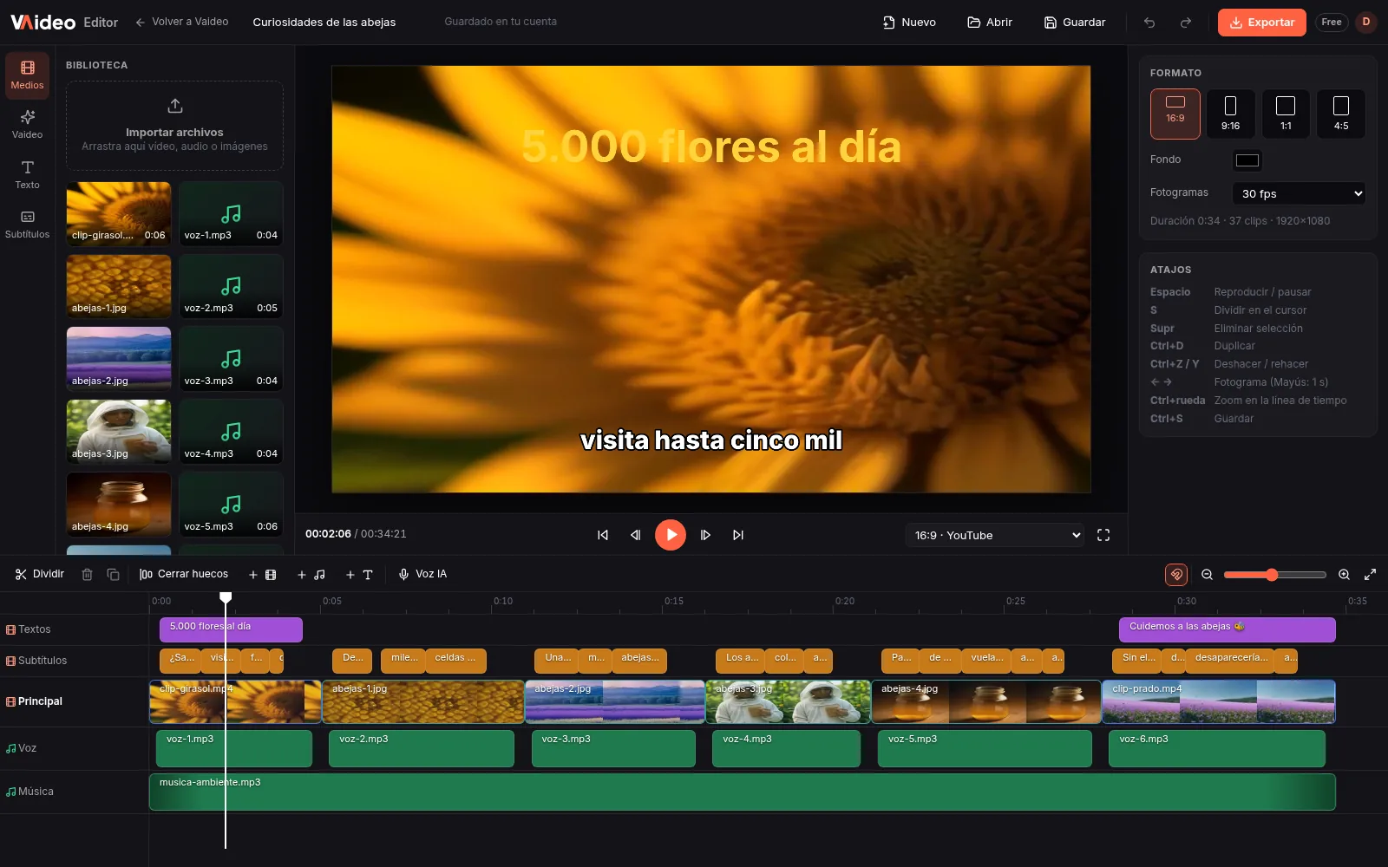Click the redo arrow icon
Viewport: 1388px width, 867px height.
[x=1186, y=23]
